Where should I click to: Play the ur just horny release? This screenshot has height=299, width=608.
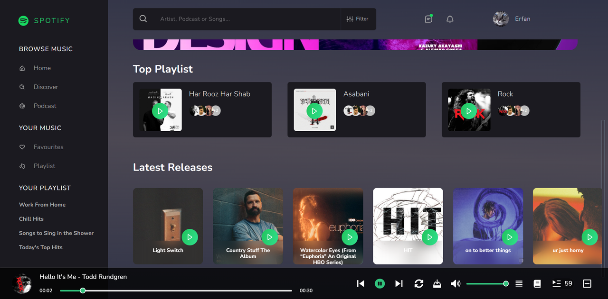[x=590, y=237]
